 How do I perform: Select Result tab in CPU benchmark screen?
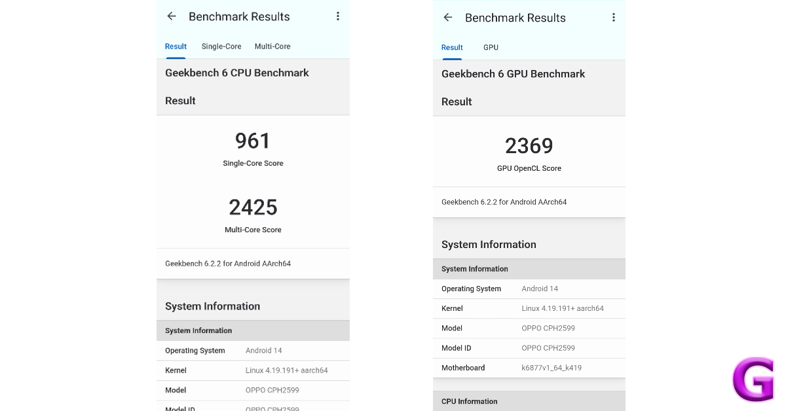tap(176, 46)
